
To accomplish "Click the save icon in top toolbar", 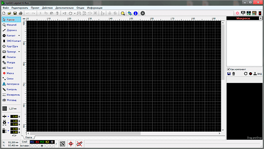I will click(x=15, y=13).
